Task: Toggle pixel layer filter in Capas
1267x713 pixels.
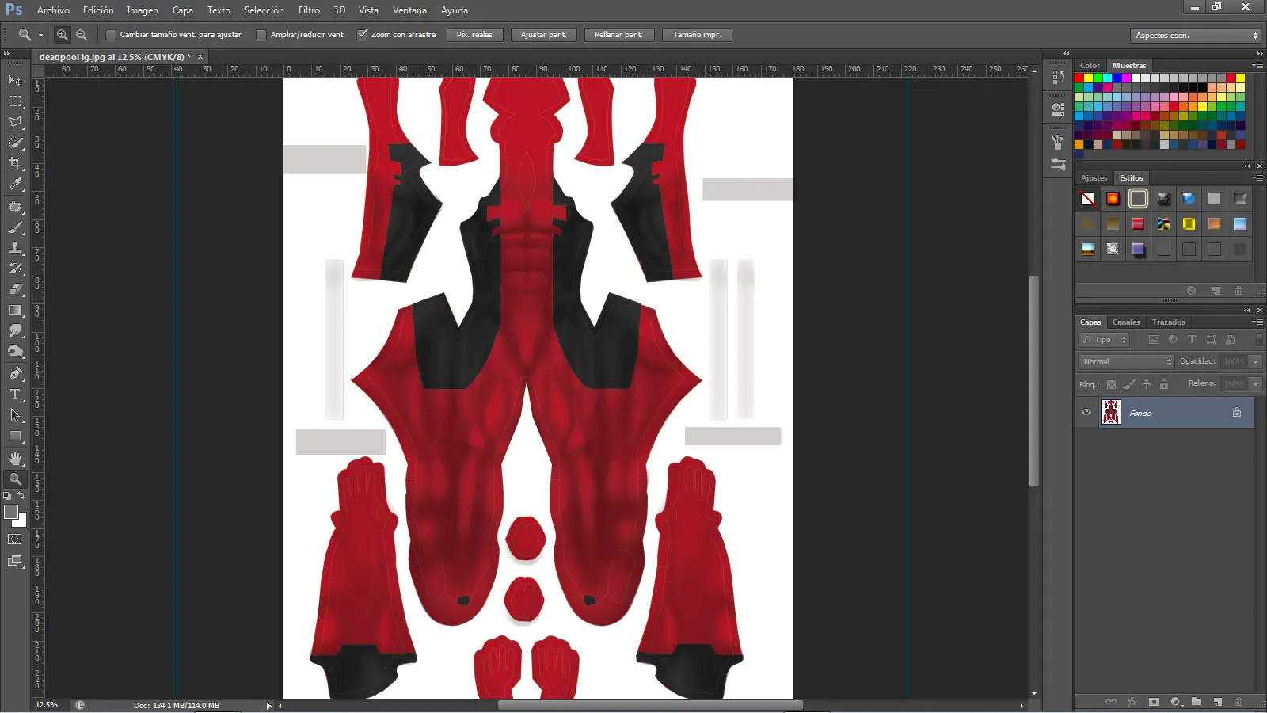Action: [x=1154, y=340]
